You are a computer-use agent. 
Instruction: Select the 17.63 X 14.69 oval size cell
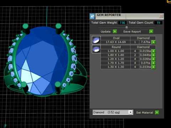point(116,42)
